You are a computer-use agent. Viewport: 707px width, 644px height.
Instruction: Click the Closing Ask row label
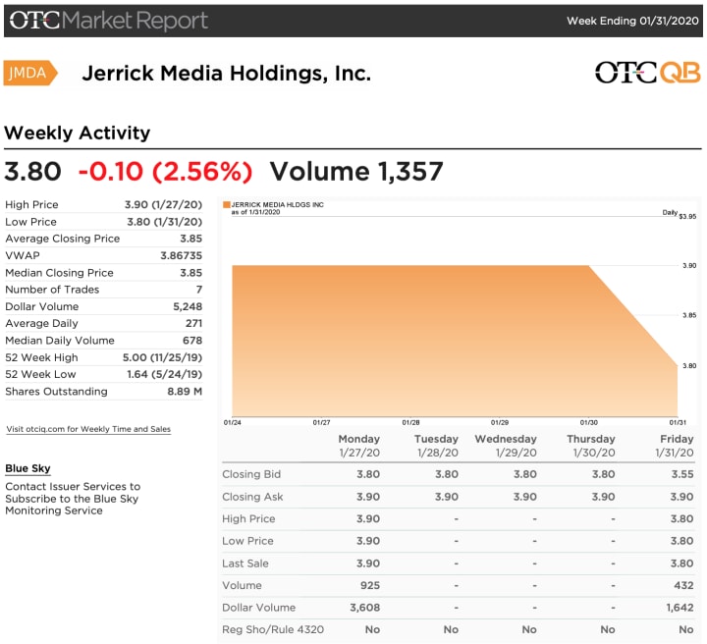click(252, 497)
